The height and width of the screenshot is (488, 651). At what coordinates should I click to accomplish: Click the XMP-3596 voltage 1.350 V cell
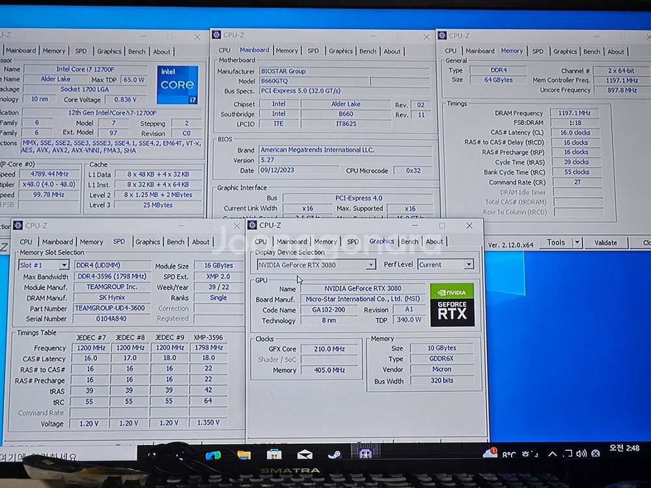pos(208,422)
